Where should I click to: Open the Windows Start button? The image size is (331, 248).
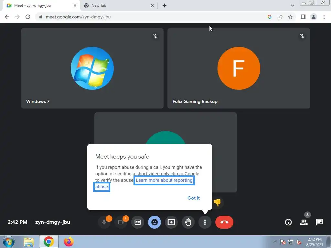click(x=8, y=242)
